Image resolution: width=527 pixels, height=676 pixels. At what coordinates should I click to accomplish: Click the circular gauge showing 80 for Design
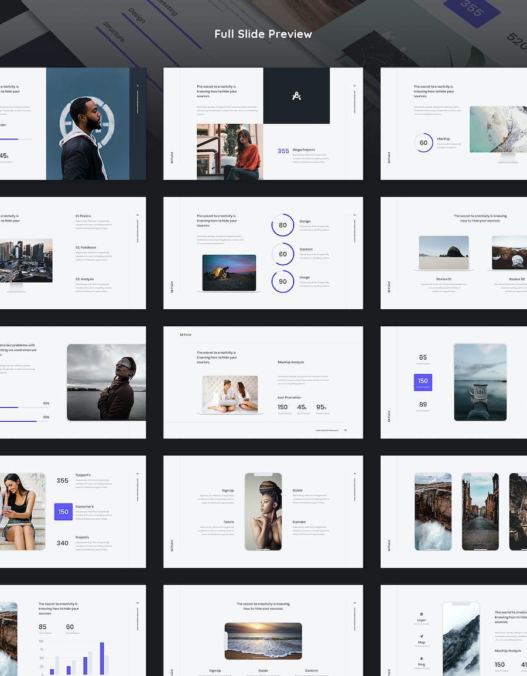point(283,225)
